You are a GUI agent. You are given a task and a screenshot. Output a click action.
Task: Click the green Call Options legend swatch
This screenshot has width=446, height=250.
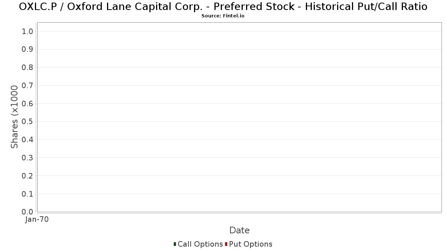(x=175, y=244)
